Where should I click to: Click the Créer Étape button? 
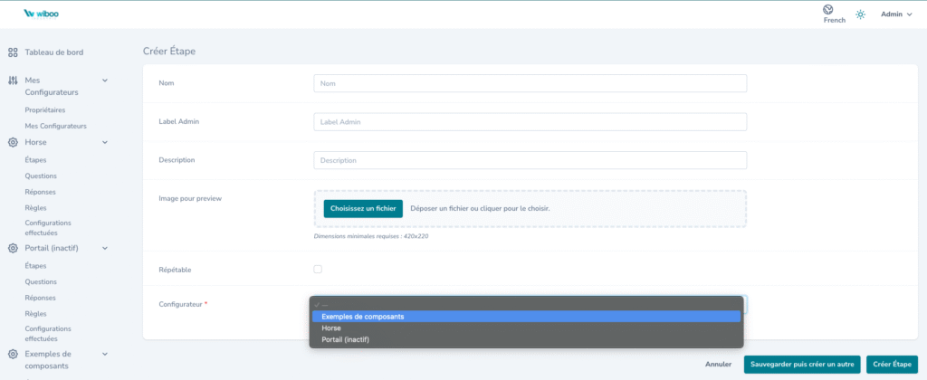[892, 364]
